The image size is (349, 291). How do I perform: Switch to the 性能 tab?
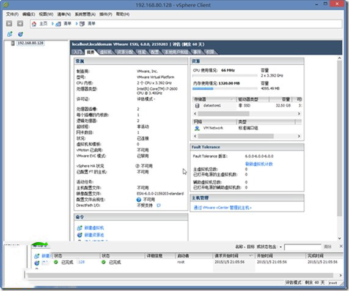click(x=142, y=52)
